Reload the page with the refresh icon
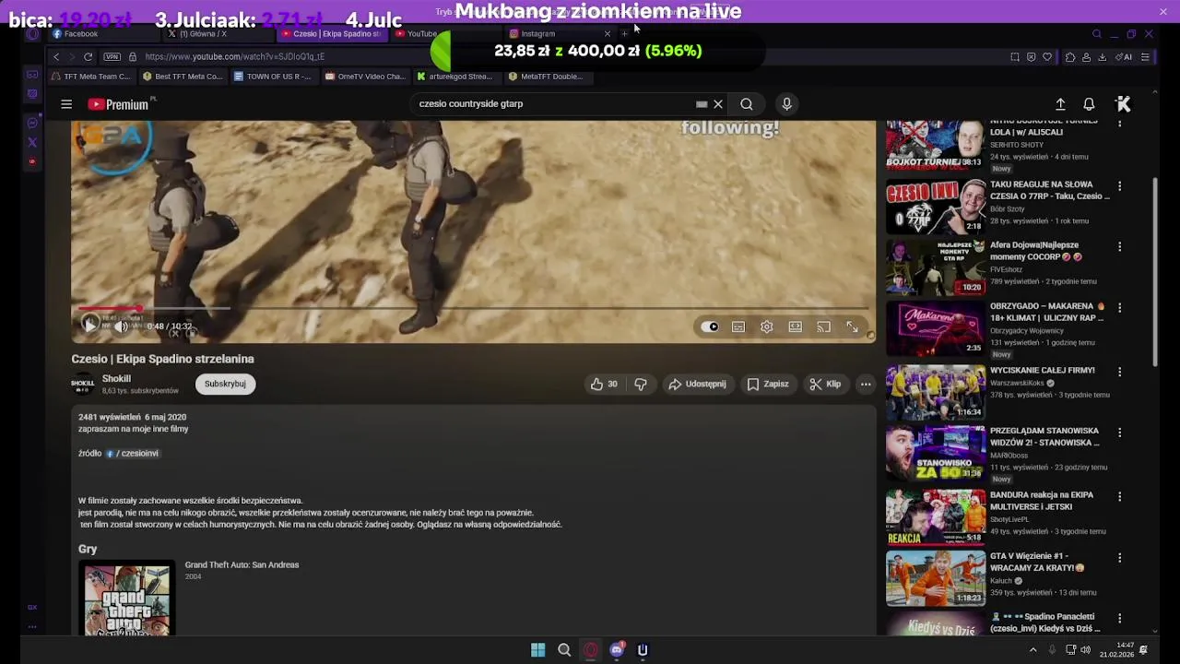This screenshot has height=664, width=1180. tap(88, 56)
